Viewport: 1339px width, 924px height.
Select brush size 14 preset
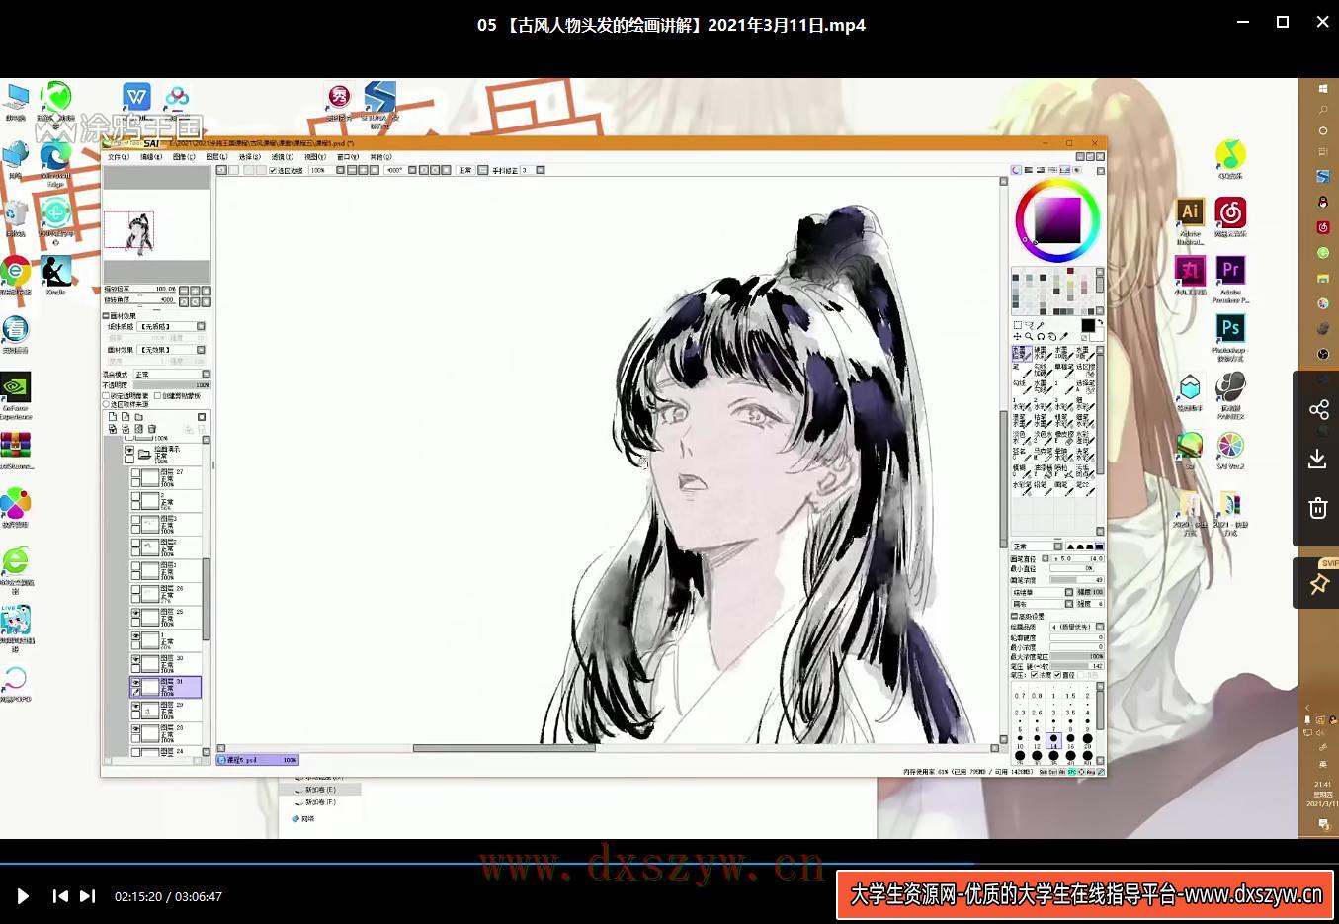coord(1053,739)
